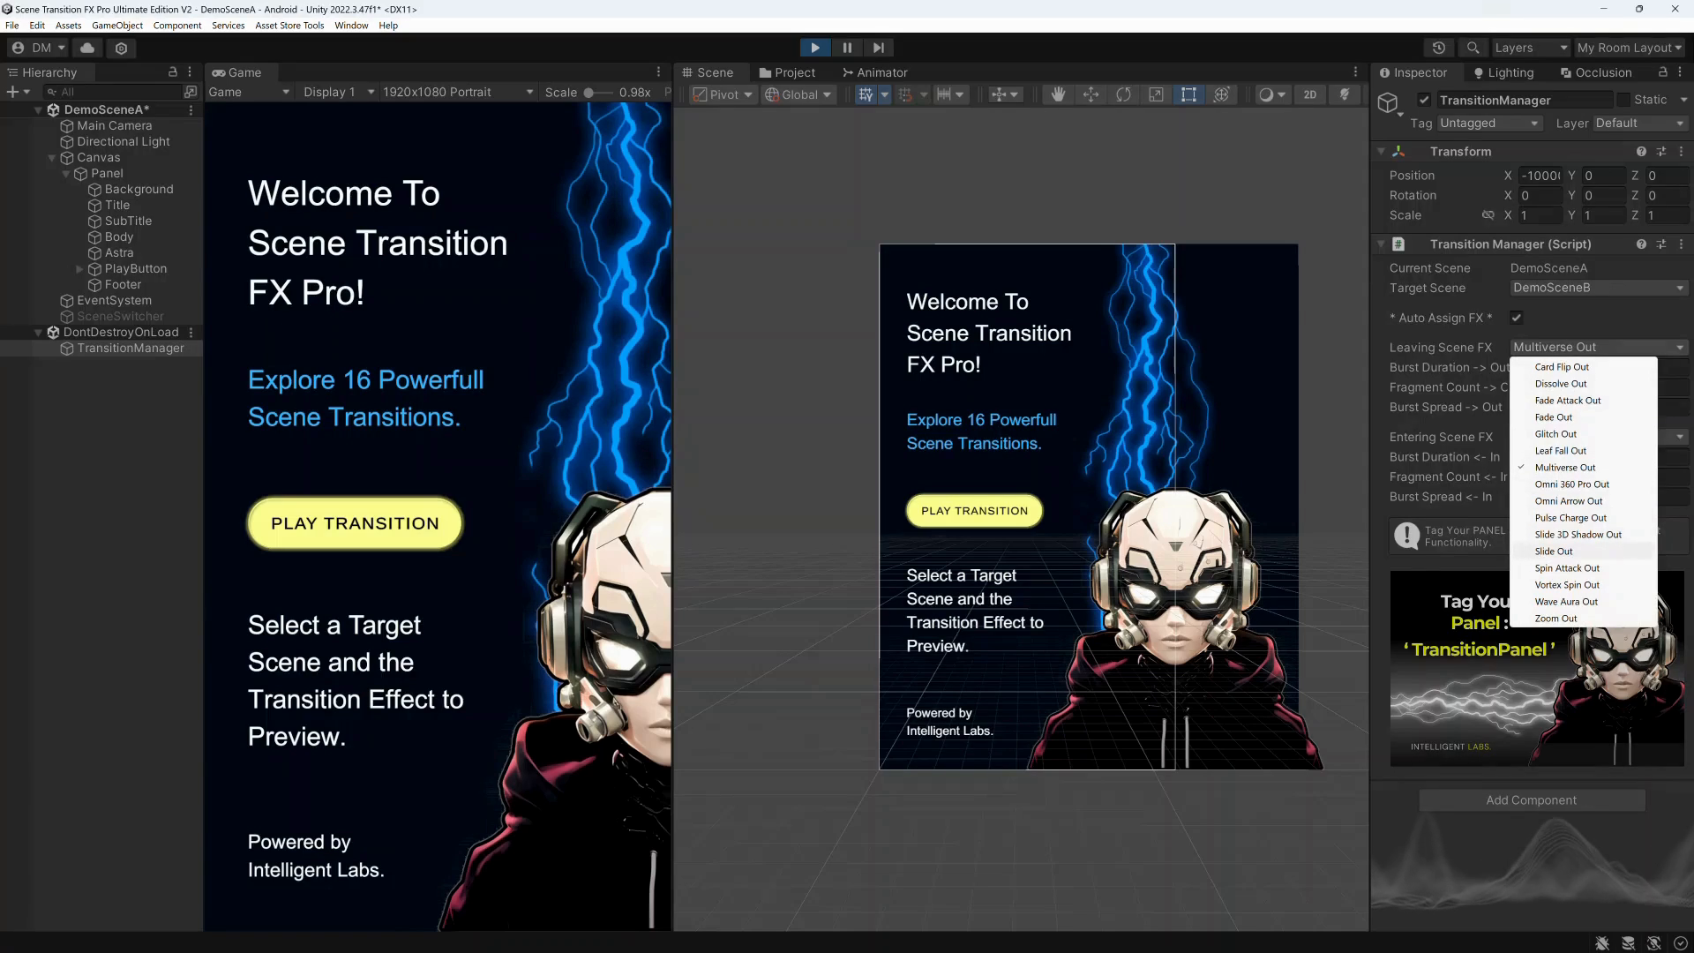
Task: Lock the Inspector panel
Action: [x=1663, y=72]
